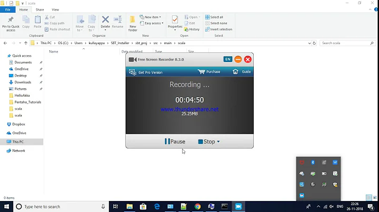Click sbt_proj in address path
The image size is (379, 212).
point(141,43)
